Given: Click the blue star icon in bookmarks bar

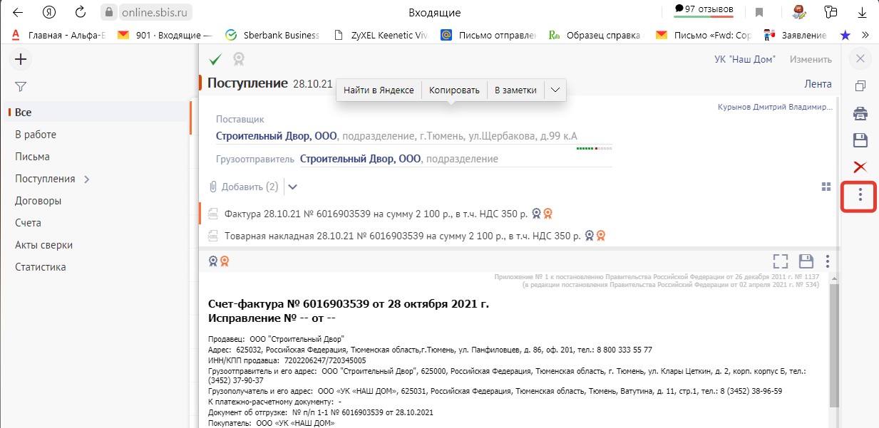Looking at the screenshot, I should (x=845, y=35).
